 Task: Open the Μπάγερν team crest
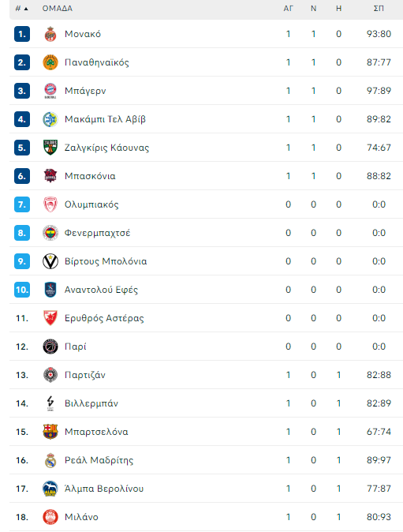pos(50,91)
